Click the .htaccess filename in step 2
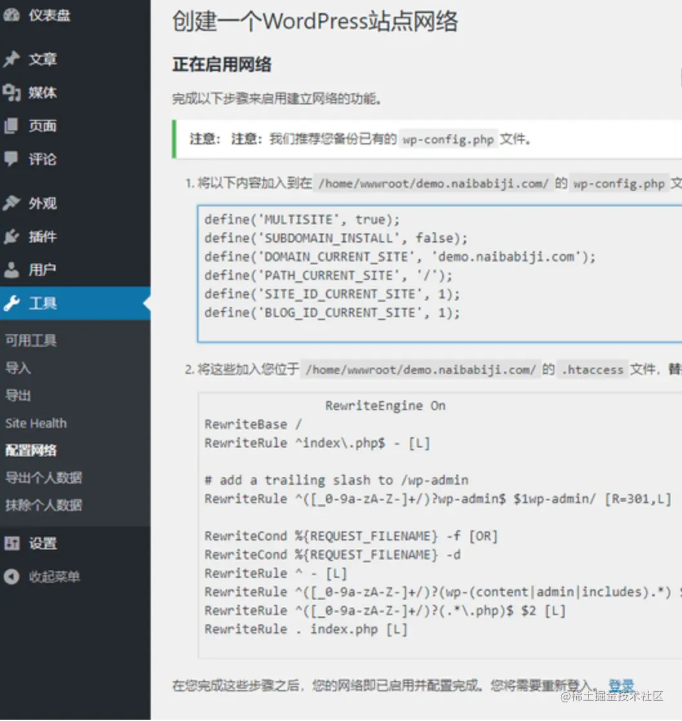Image resolution: width=682 pixels, height=721 pixels. click(x=592, y=370)
